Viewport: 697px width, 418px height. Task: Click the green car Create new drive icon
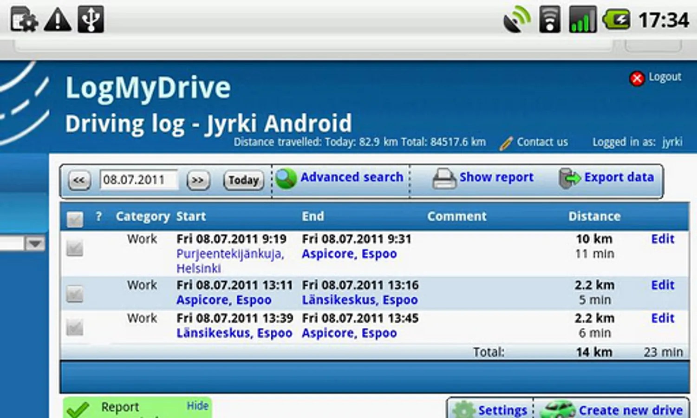coord(558,410)
